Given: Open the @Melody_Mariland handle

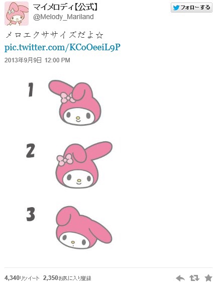Looking at the screenshot, I should click(63, 17).
